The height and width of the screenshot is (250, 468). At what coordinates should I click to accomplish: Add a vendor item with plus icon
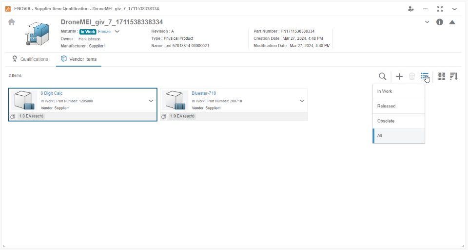coord(399,76)
